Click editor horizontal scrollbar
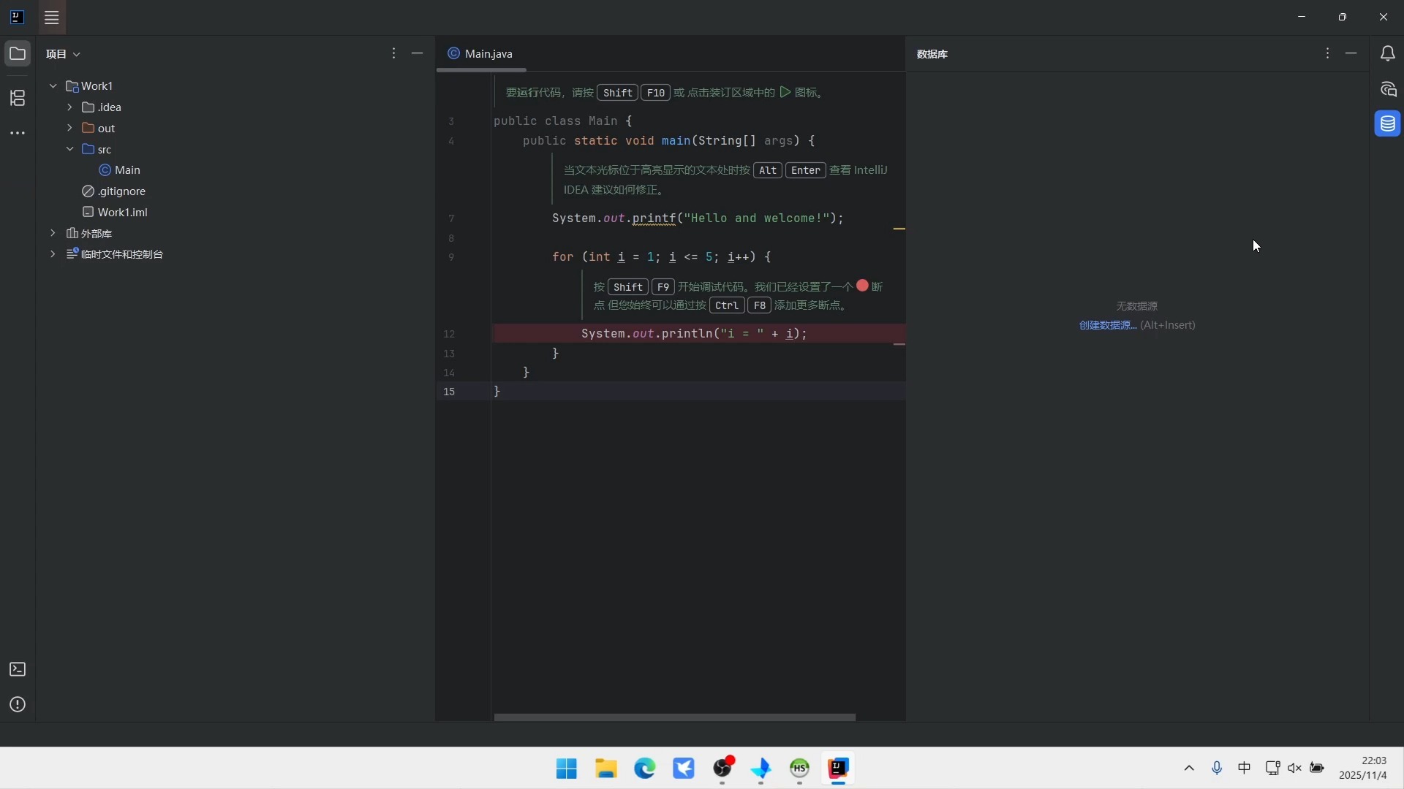 tap(674, 717)
